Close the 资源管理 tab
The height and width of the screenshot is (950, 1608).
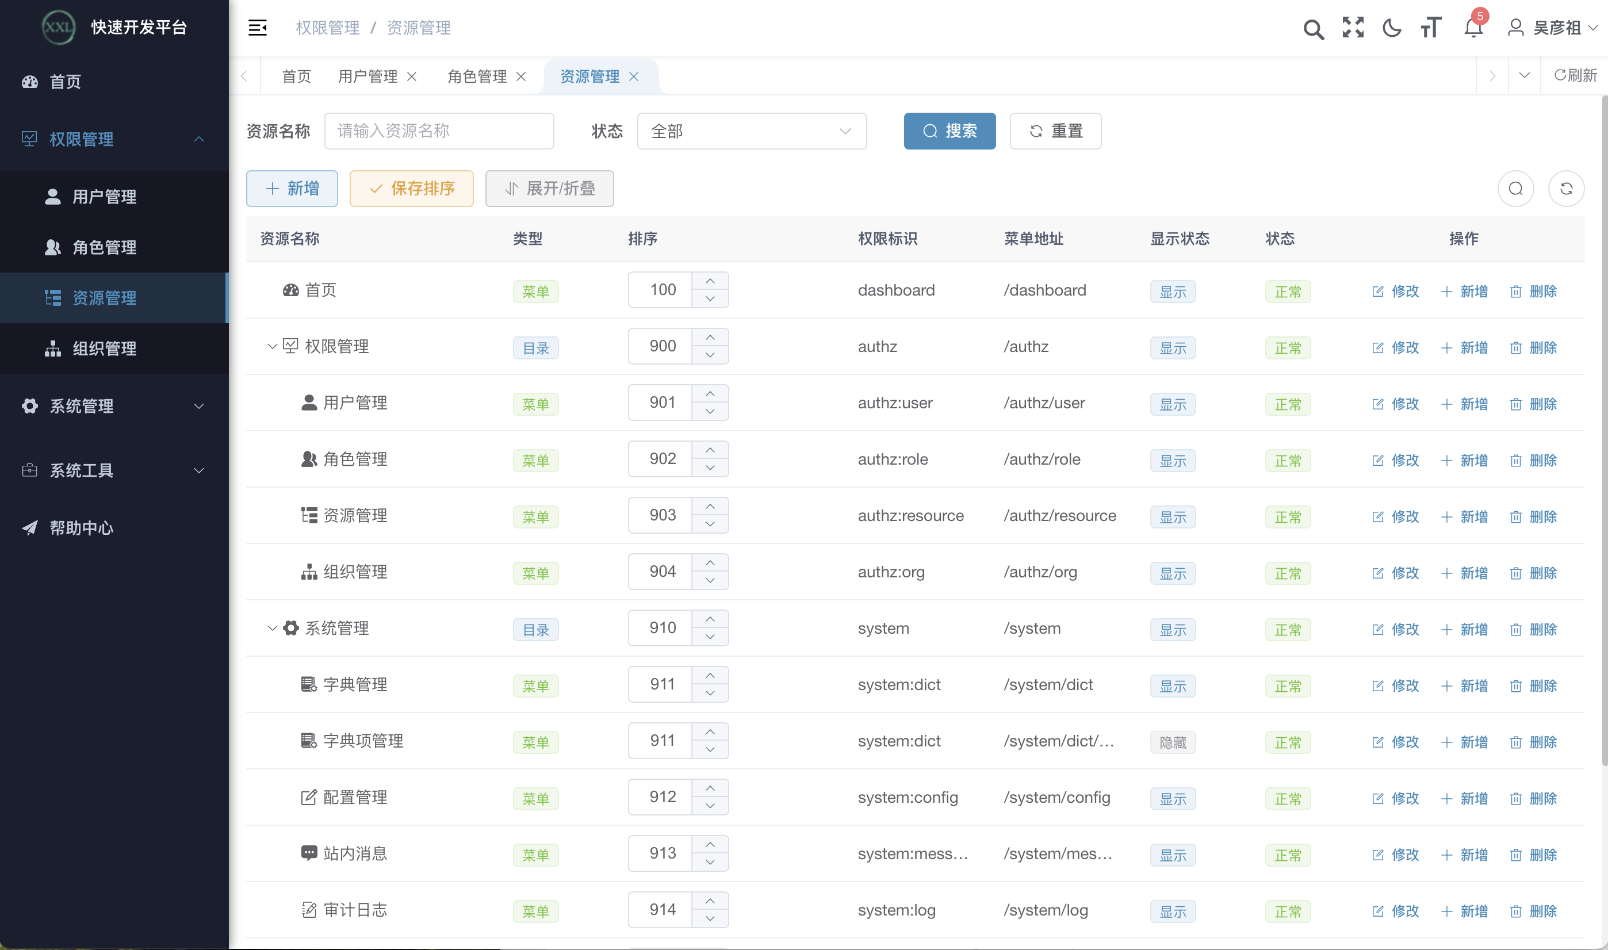click(x=634, y=76)
